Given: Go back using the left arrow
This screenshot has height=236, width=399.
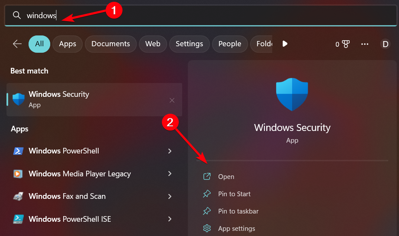Looking at the screenshot, I should coord(17,44).
